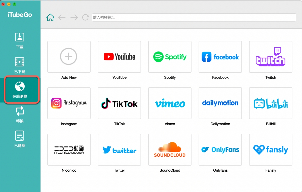Open the Spotify site tile
Image resolution: width=302 pixels, height=192 pixels.
[x=170, y=57]
